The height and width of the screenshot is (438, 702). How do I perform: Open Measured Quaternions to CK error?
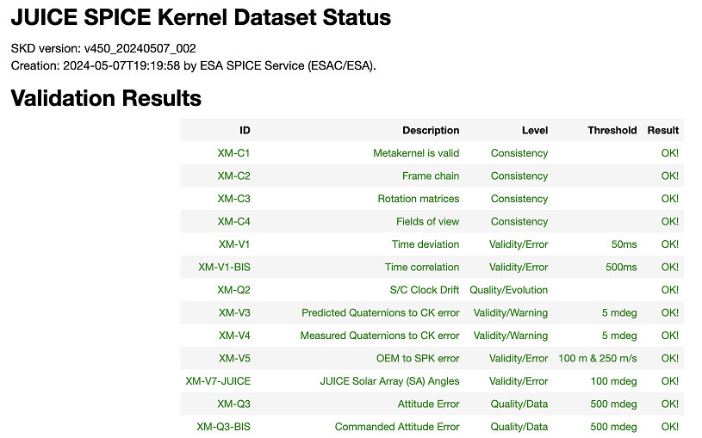380,336
